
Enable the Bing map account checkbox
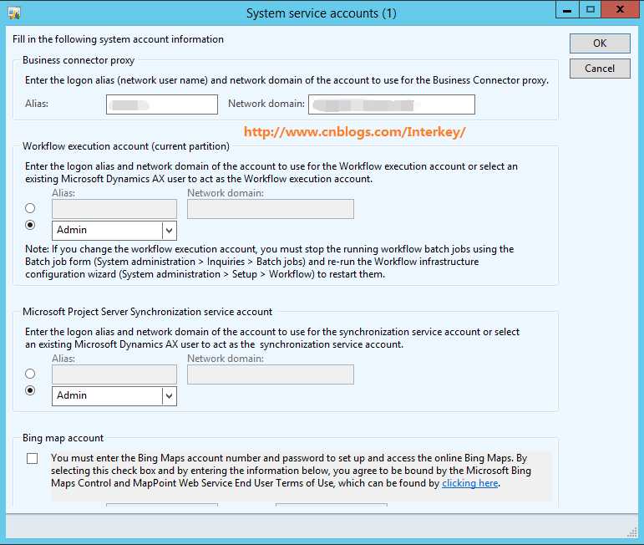(32, 458)
